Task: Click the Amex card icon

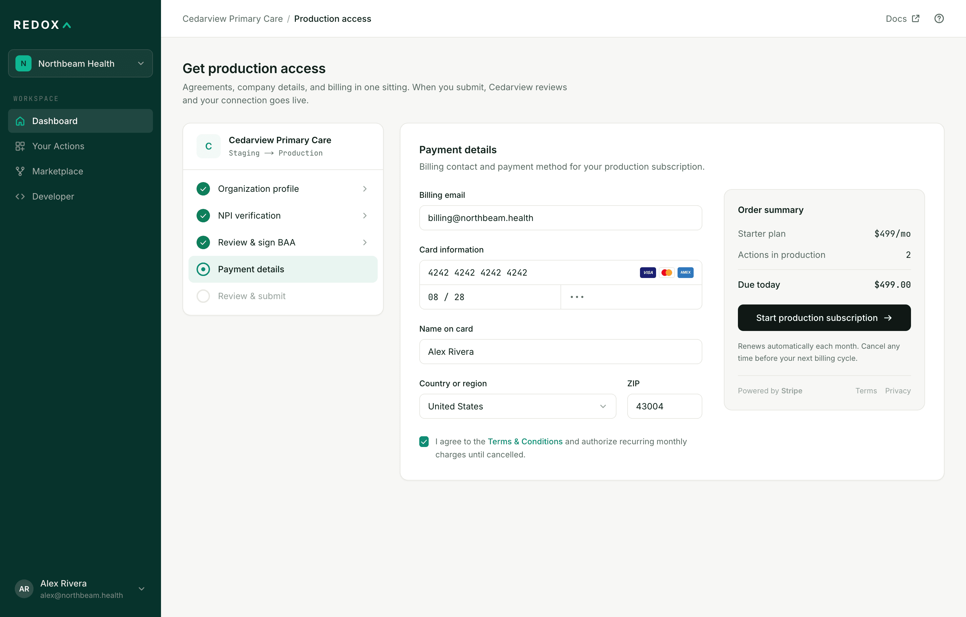Action: click(686, 272)
